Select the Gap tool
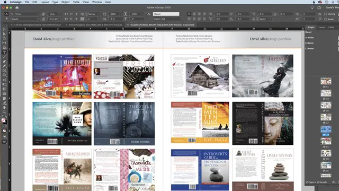The image size is (339, 191). [4, 43]
